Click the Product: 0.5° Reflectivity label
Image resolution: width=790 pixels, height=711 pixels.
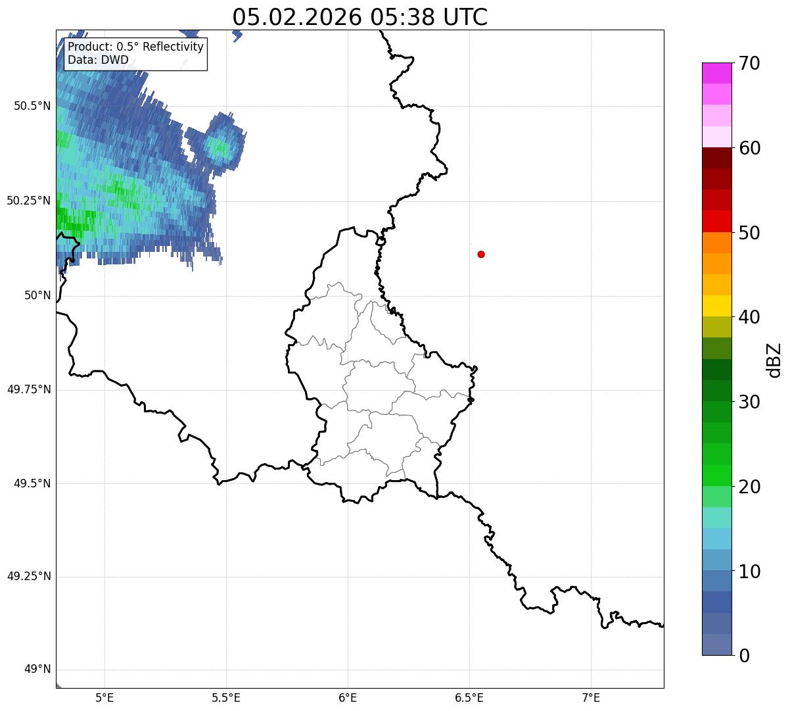click(x=136, y=47)
